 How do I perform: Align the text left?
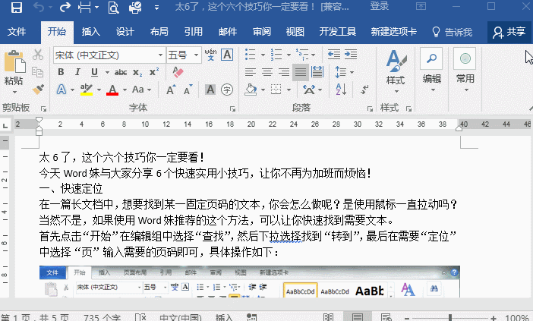[x=251, y=72]
